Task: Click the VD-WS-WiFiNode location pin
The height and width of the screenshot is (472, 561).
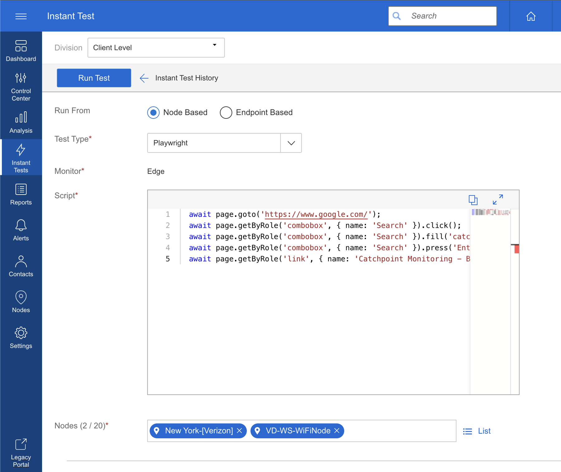Action: click(257, 431)
